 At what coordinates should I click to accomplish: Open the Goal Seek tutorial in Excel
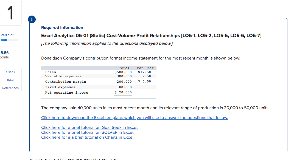pyautogui.click(x=90, y=128)
